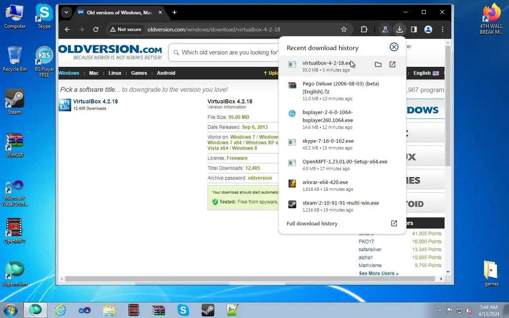Launch Steam desktop shortcut
Screen dimensions: 509x318
(x=15, y=102)
